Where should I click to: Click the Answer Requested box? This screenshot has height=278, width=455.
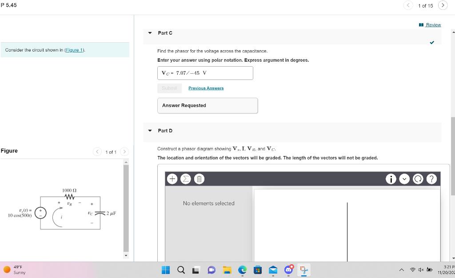[x=208, y=106]
